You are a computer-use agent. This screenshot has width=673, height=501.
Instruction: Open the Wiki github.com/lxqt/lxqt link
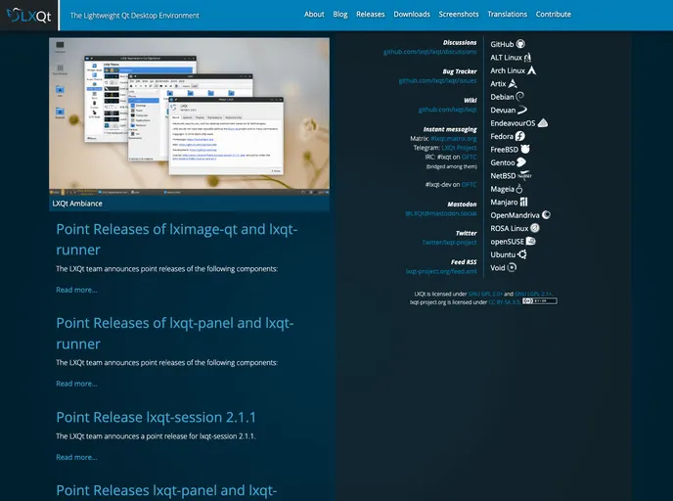(x=447, y=110)
